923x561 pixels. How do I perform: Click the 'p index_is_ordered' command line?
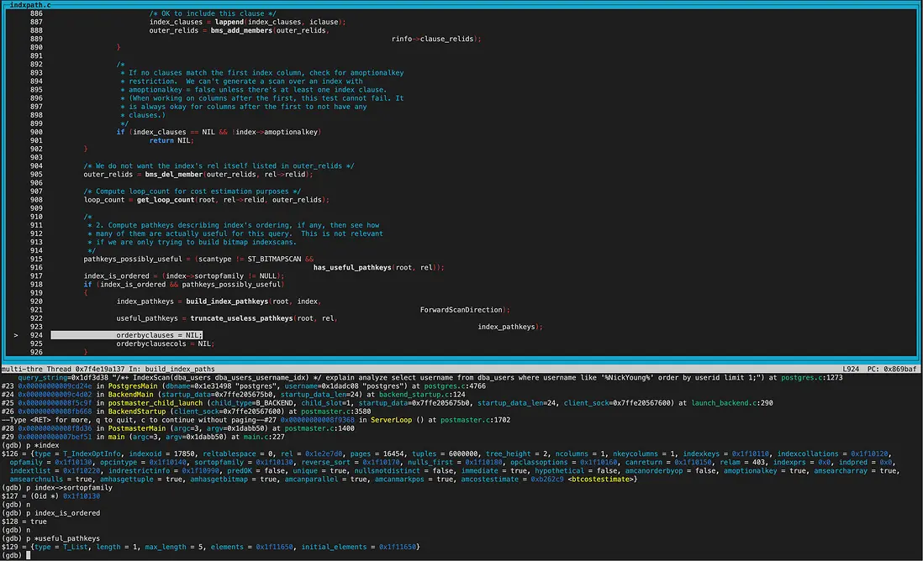[61, 513]
